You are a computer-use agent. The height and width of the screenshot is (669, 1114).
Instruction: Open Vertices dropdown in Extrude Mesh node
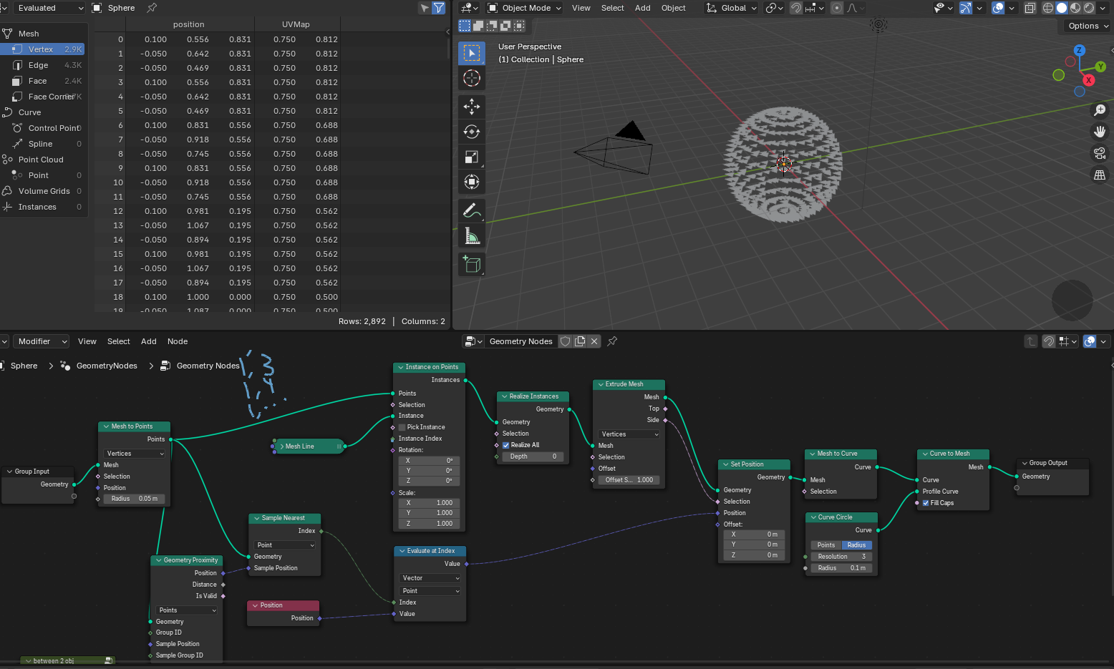[x=629, y=434]
